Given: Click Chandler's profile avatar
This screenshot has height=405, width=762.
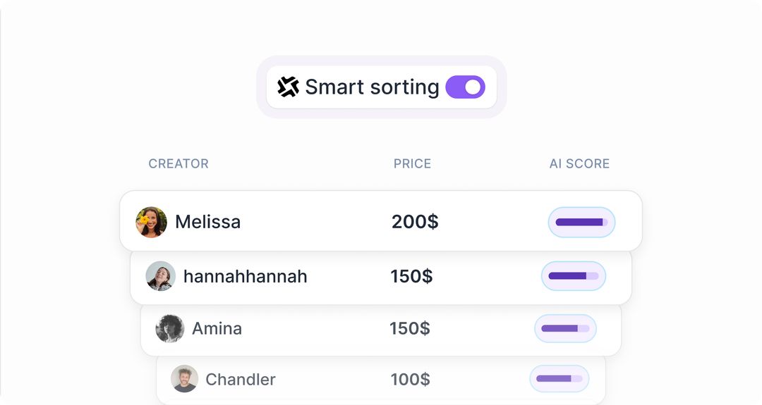Looking at the screenshot, I should pyautogui.click(x=184, y=379).
